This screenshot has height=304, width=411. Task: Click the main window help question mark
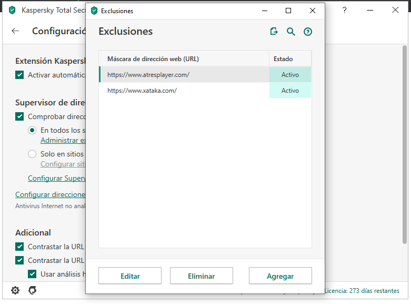(x=344, y=10)
